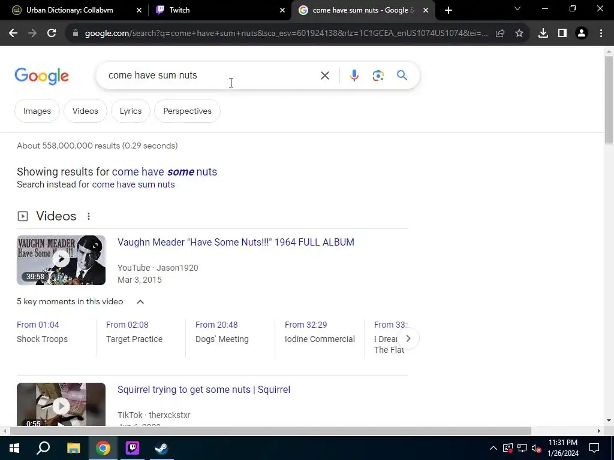Click the share page icon in address bar
This screenshot has width=614, height=460.
[x=500, y=34]
